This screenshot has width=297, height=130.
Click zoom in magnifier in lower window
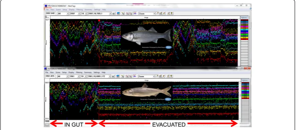127,76
